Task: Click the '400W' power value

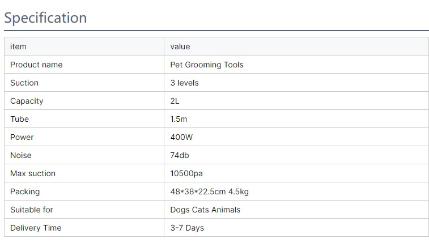Action: click(181, 137)
